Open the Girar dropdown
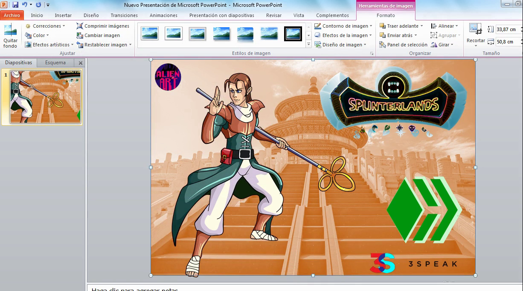Screen dimensions: 523x291 point(442,45)
